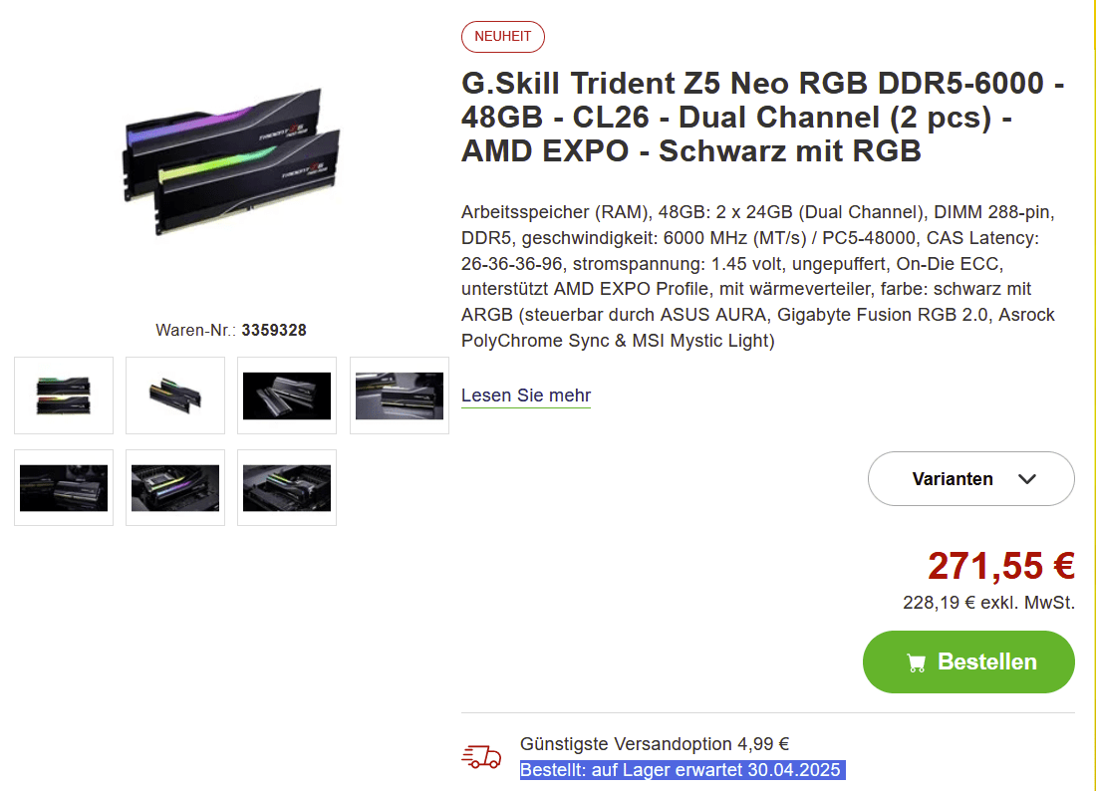This screenshot has width=1096, height=791.
Task: Select the last thumbnail in bottom row
Action: coord(287,488)
